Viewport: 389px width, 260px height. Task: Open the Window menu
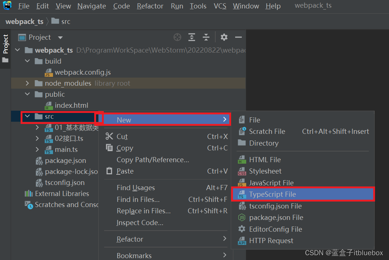click(246, 6)
